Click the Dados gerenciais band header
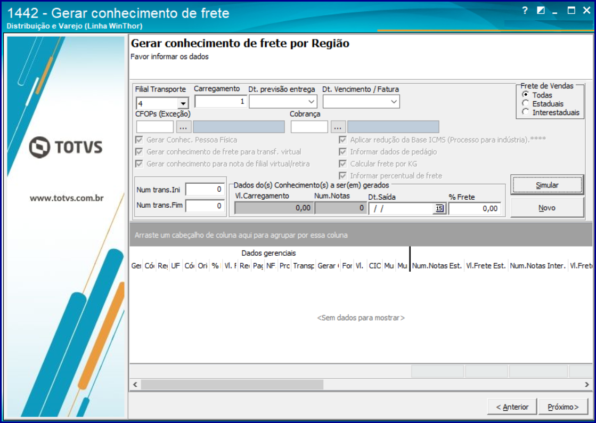Image resolution: width=596 pixels, height=423 pixels. (269, 253)
